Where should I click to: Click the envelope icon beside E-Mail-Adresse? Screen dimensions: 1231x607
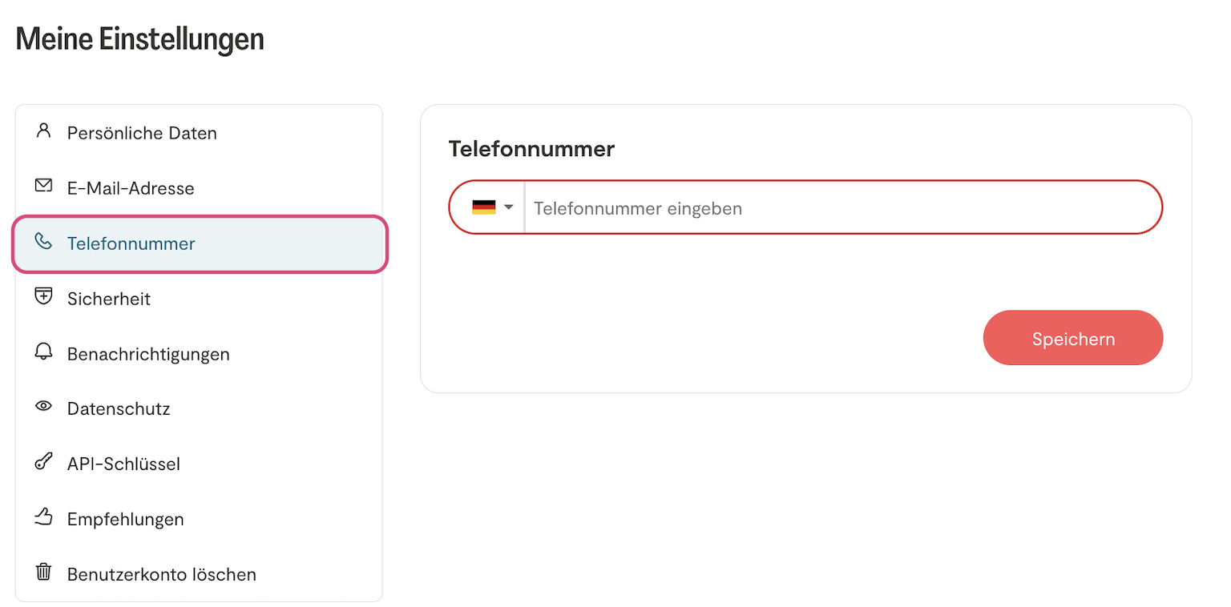43,186
